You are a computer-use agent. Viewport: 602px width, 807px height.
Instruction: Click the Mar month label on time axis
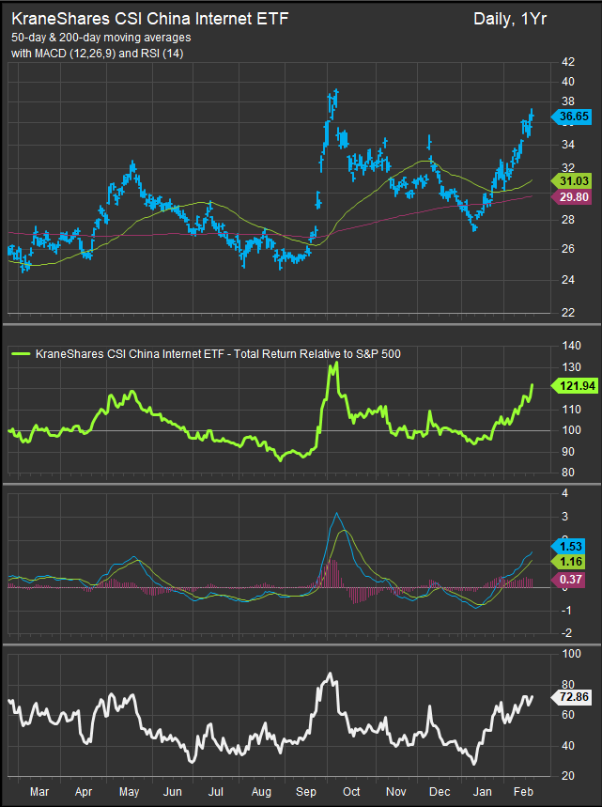(39, 792)
